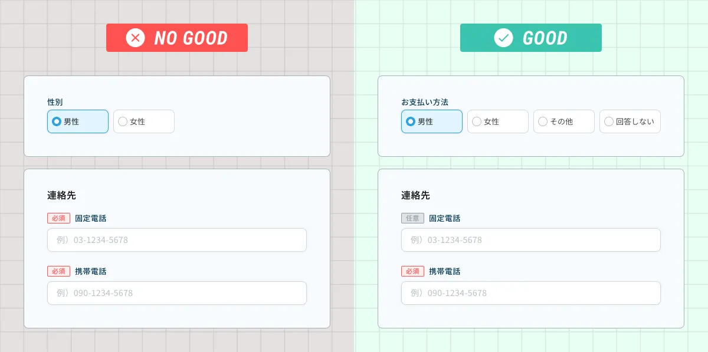This screenshot has height=352, width=708.
Task: Click the 性別 field label
Action: coord(55,102)
